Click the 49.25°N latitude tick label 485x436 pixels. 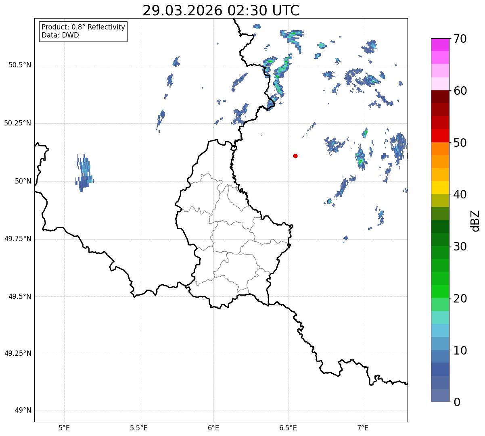(17, 354)
